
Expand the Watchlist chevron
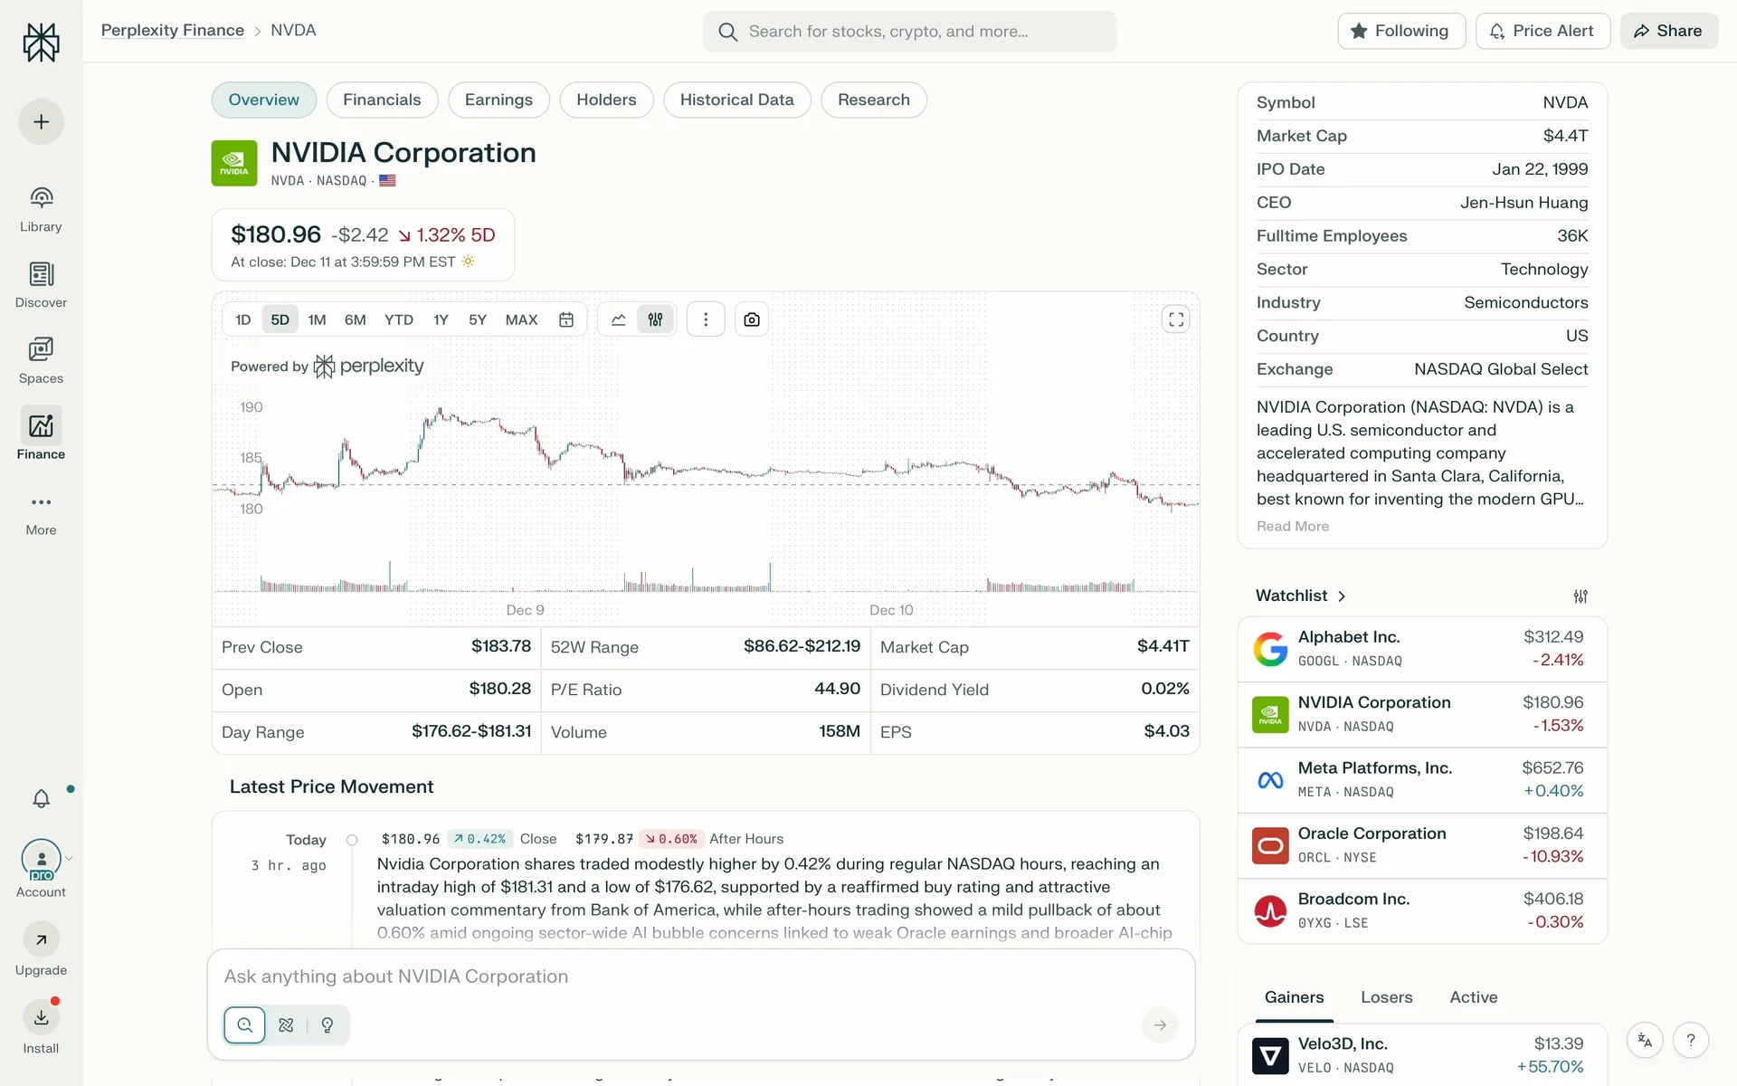1342,596
